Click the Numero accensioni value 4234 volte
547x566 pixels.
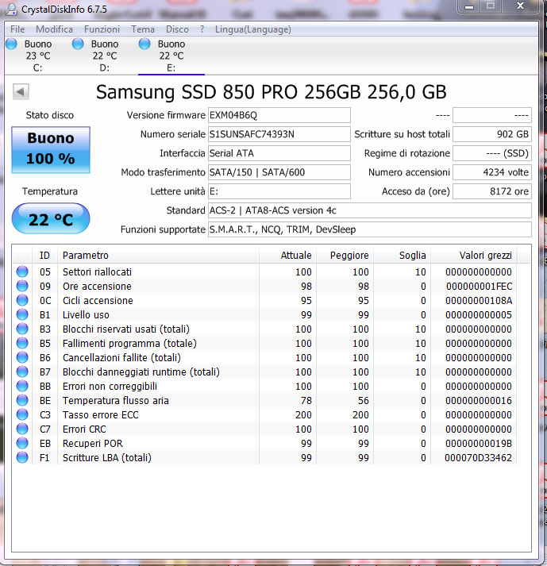pyautogui.click(x=492, y=172)
